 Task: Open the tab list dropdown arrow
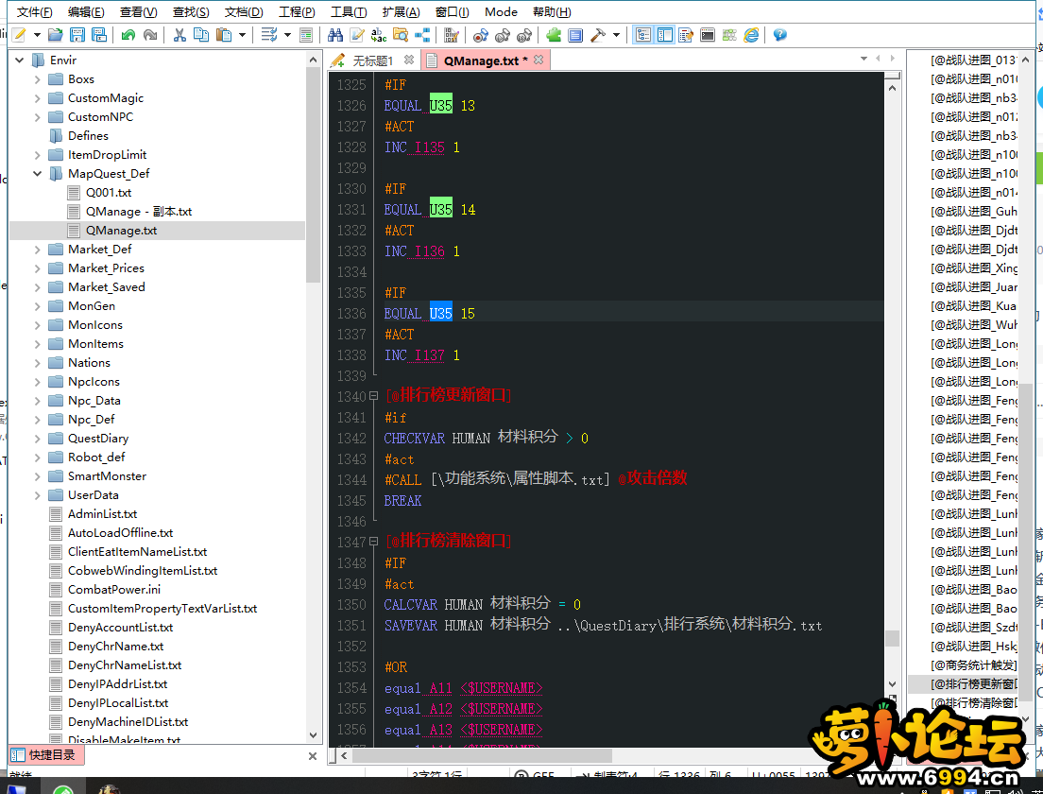pos(863,59)
